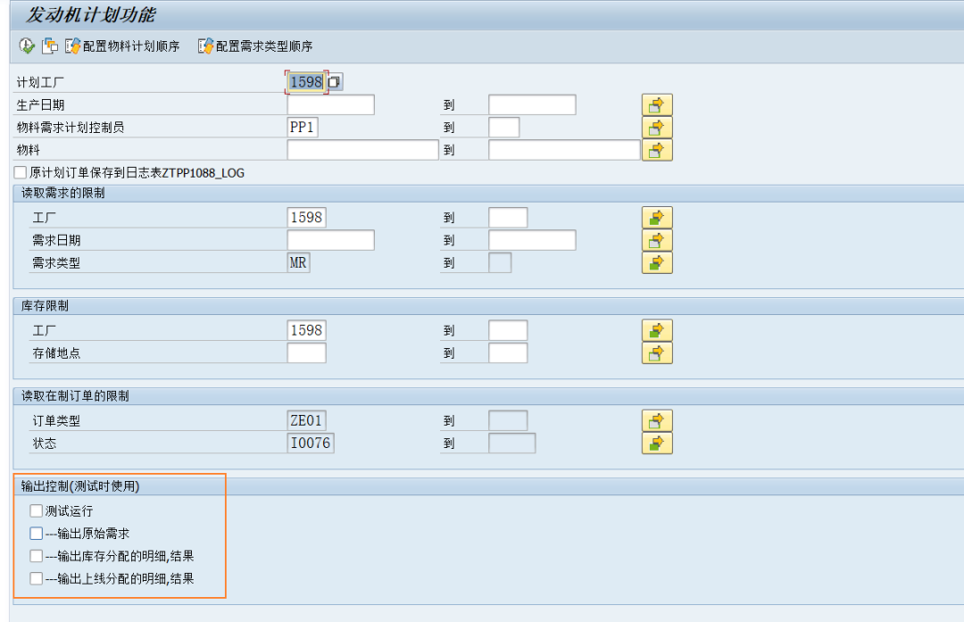964x622 pixels.
Task: Click the Get Variant icon in toolbar
Action: [50, 46]
